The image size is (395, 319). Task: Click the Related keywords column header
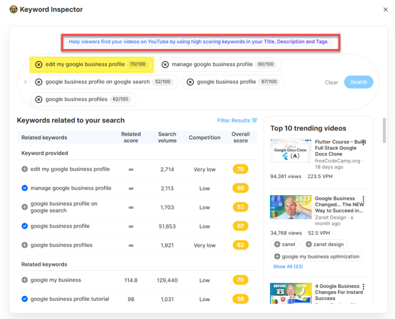[44, 138]
